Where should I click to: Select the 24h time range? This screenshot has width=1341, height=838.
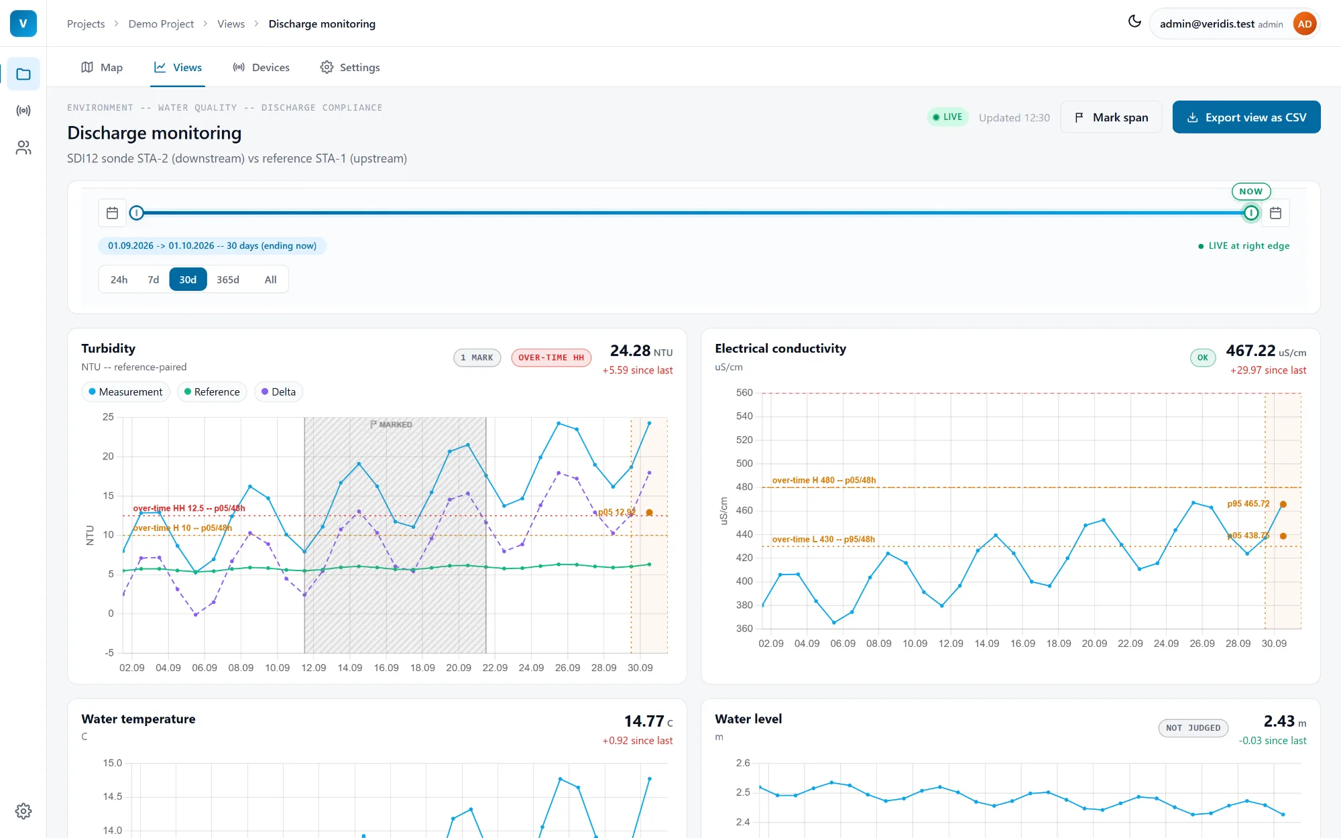coord(119,280)
